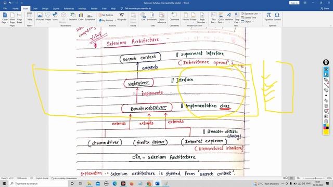Open the multicolor palette on annotation toolbar
This screenshot has height=187, width=333.
326,127
